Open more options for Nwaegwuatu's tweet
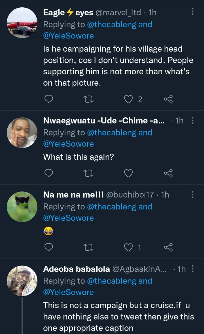Screen dimensions: 204x334 pos(193,121)
